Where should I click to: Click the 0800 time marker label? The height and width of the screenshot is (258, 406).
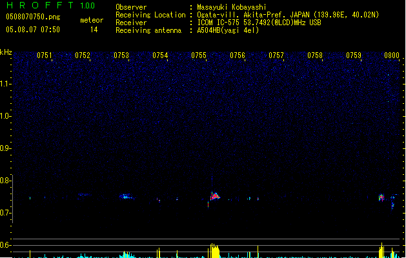coord(392,55)
